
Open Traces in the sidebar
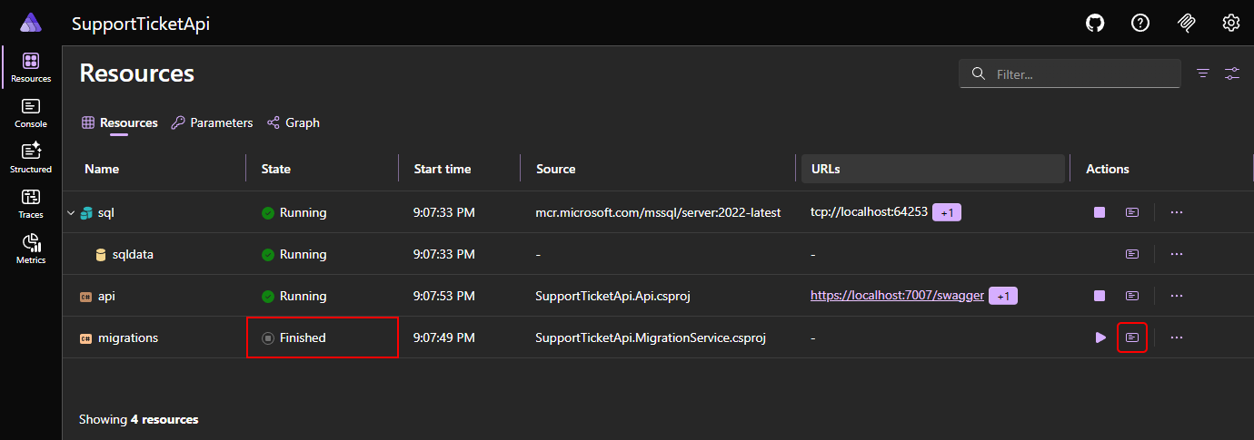tap(31, 204)
